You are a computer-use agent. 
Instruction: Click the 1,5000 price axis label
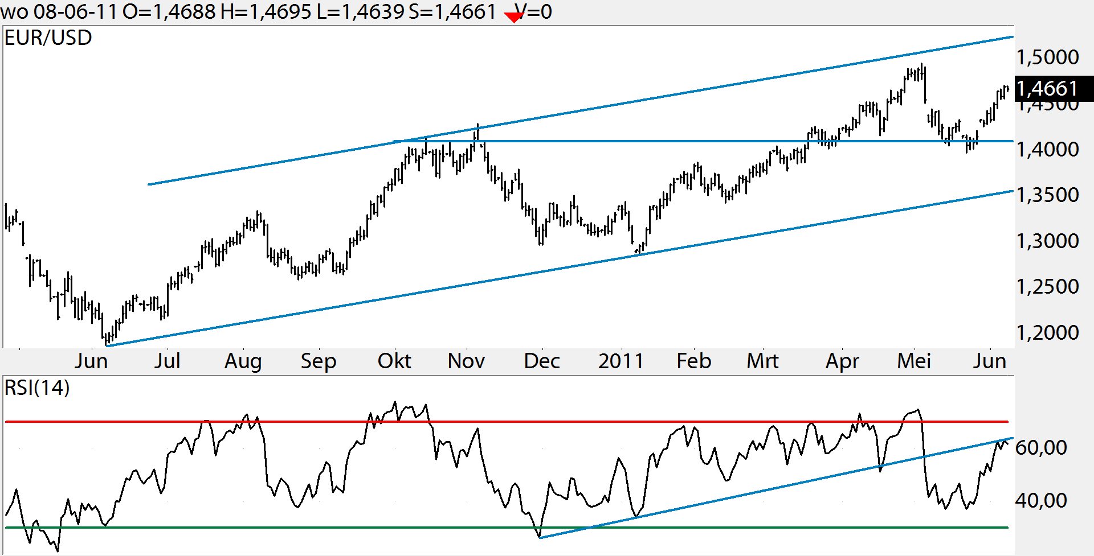(1047, 57)
